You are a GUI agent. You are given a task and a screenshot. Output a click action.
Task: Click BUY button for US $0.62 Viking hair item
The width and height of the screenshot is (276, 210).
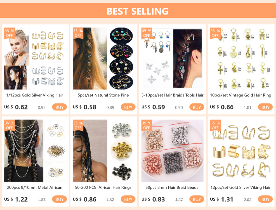[59, 107]
